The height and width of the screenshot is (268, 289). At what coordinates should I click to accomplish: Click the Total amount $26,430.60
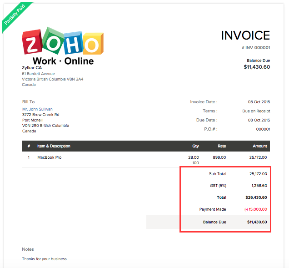click(256, 197)
